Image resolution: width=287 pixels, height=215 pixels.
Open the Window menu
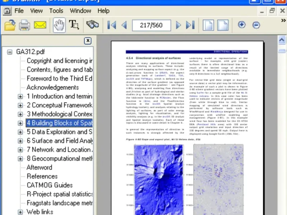point(80,11)
